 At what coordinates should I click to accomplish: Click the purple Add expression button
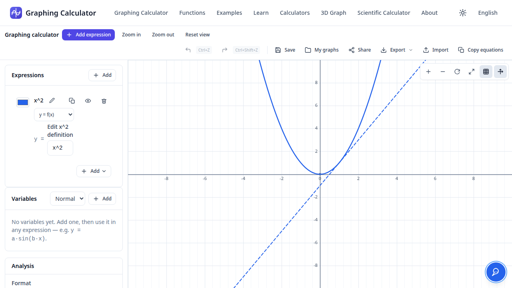[x=88, y=35]
